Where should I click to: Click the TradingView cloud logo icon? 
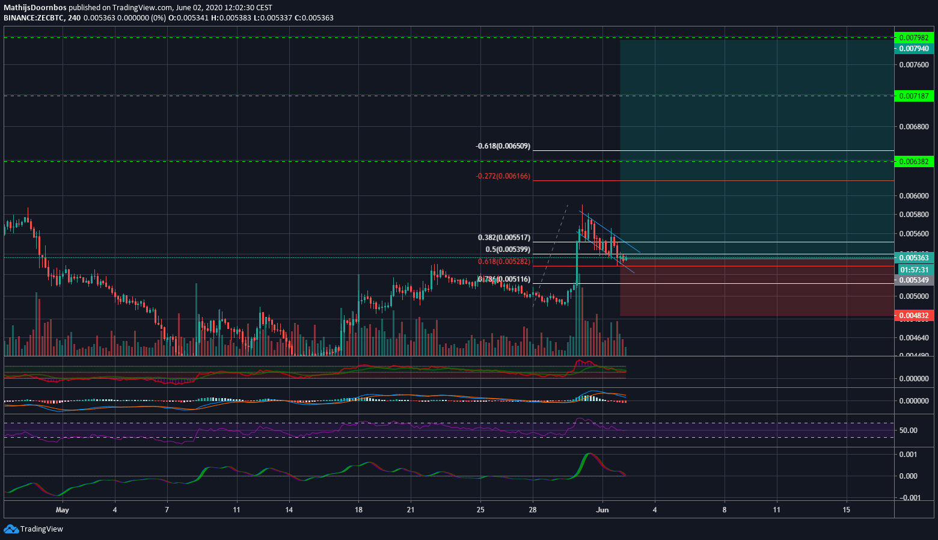(x=11, y=529)
